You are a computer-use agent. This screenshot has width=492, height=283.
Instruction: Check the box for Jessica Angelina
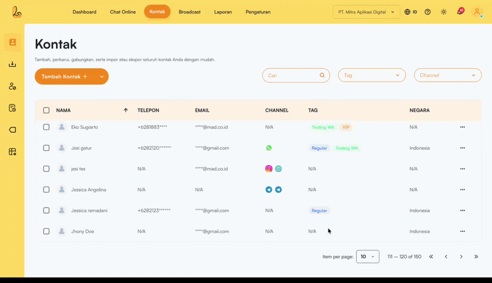click(46, 190)
